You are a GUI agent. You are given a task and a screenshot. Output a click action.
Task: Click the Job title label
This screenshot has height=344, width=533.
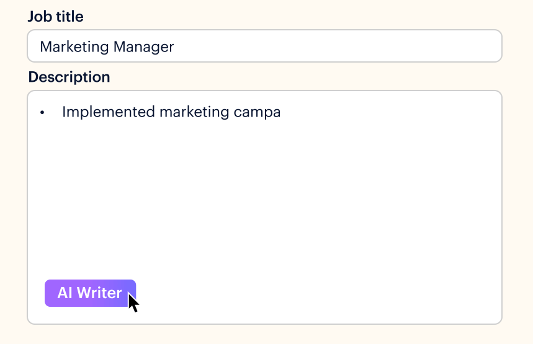pyautogui.click(x=55, y=16)
